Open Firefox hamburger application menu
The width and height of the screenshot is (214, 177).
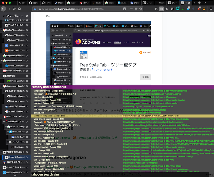click(211, 9)
